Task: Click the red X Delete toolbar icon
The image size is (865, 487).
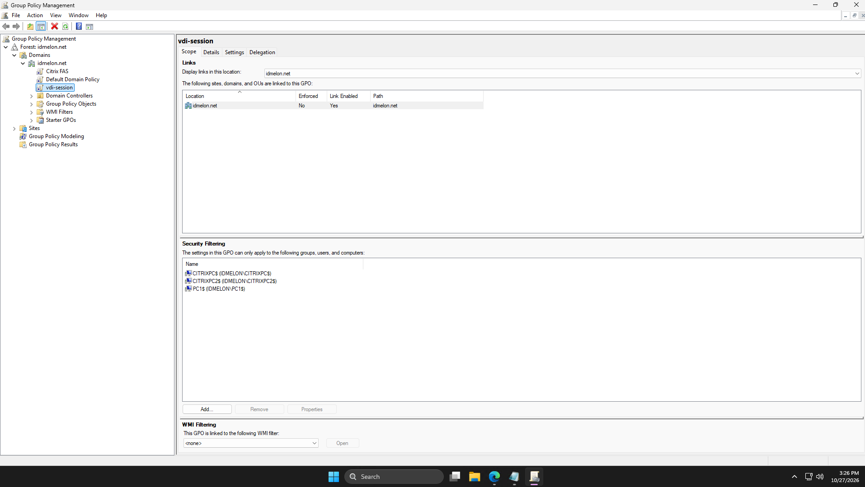Action: pos(55,27)
